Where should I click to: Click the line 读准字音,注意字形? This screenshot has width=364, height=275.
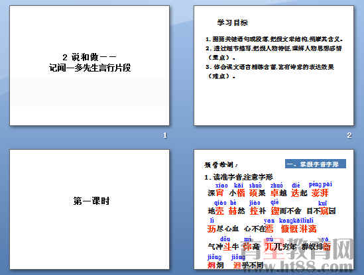click(x=239, y=178)
